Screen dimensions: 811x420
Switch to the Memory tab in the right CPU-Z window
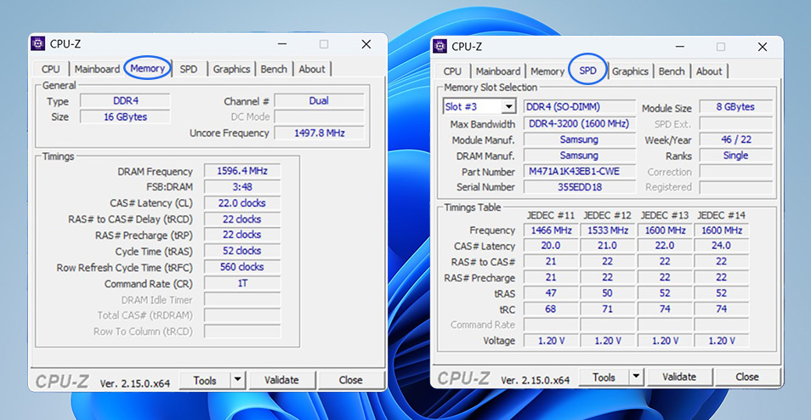click(x=547, y=71)
